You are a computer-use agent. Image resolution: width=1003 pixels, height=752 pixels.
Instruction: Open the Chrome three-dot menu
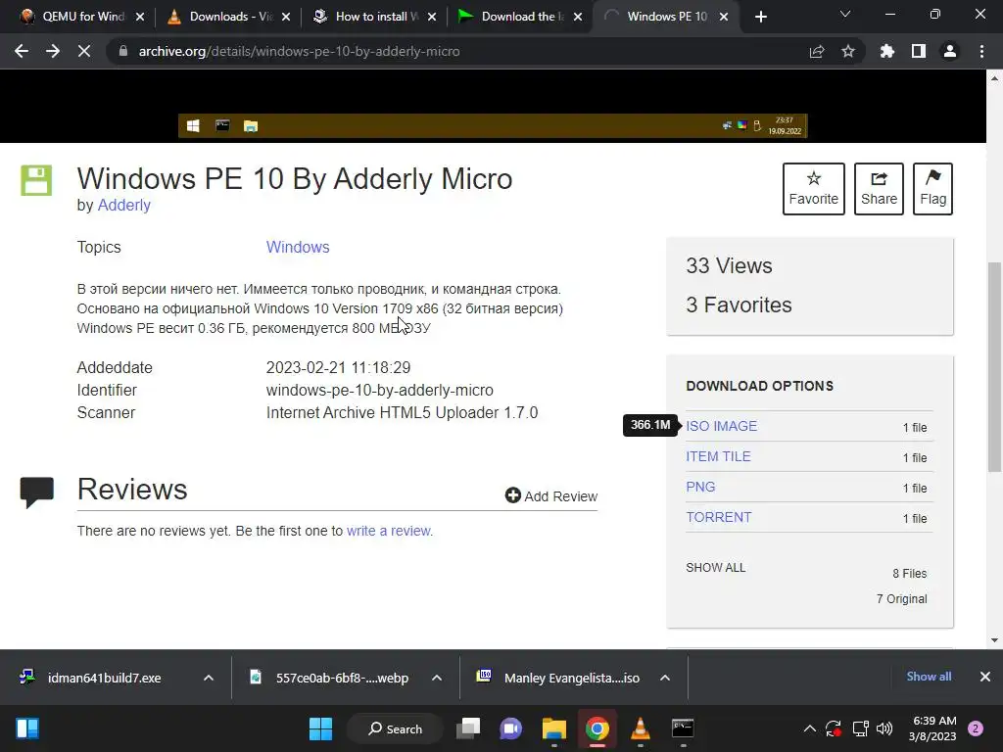coord(981,51)
